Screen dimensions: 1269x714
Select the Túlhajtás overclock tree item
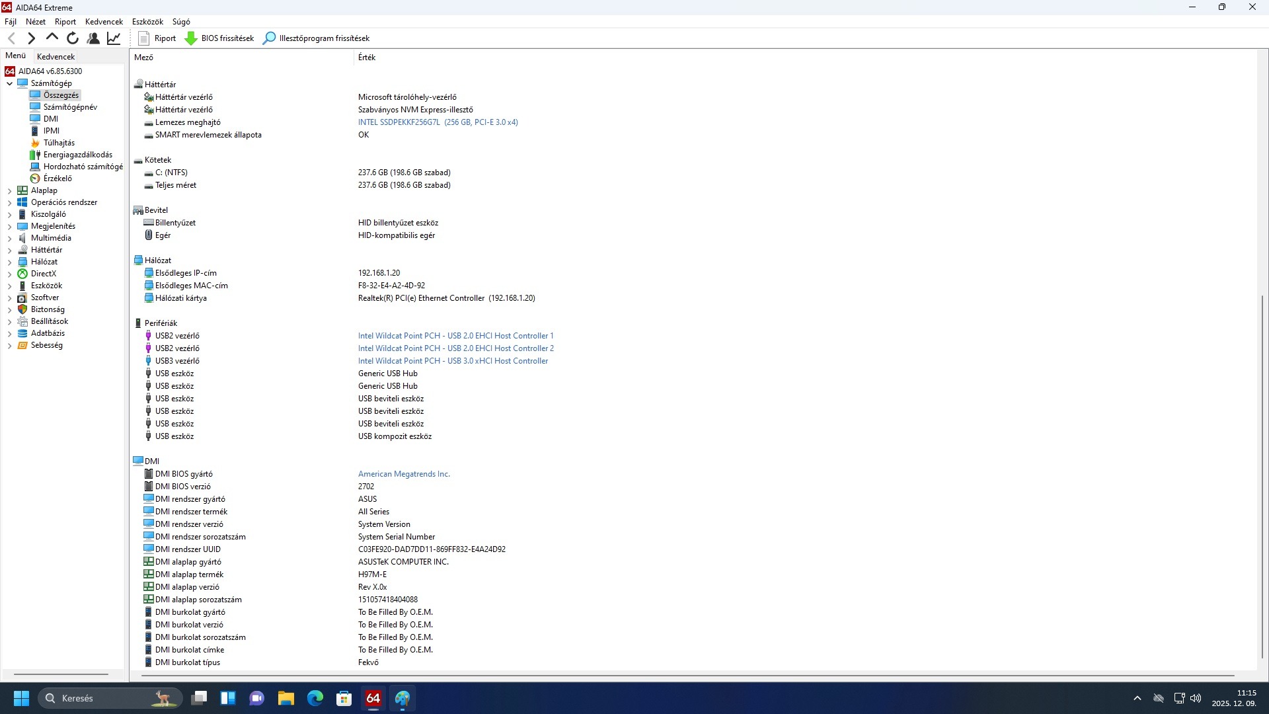(59, 143)
